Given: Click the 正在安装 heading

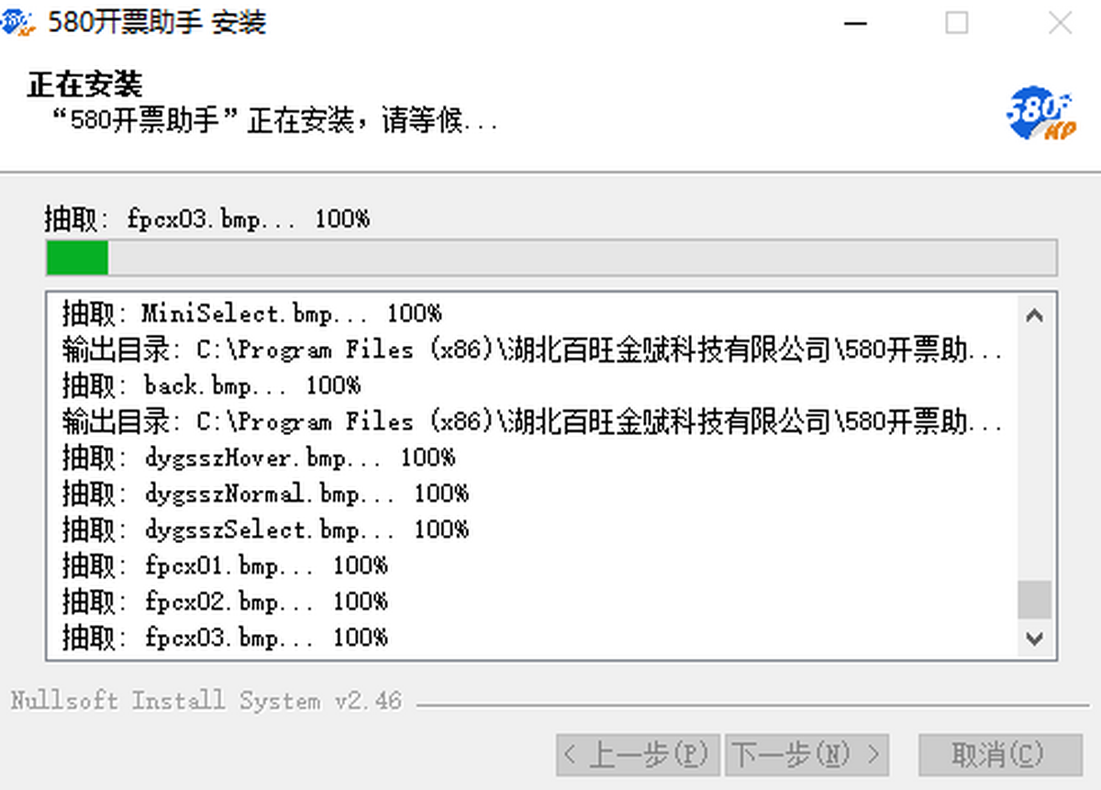Looking at the screenshot, I should click(84, 85).
